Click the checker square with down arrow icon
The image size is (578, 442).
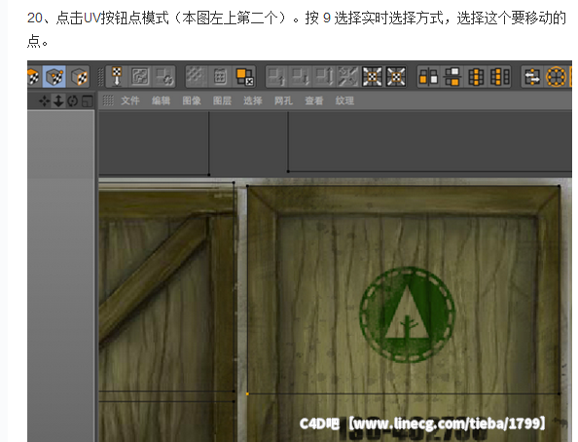[117, 77]
